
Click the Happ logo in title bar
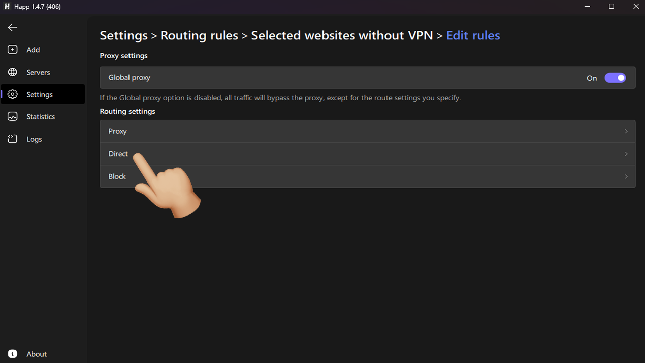pos(6,6)
